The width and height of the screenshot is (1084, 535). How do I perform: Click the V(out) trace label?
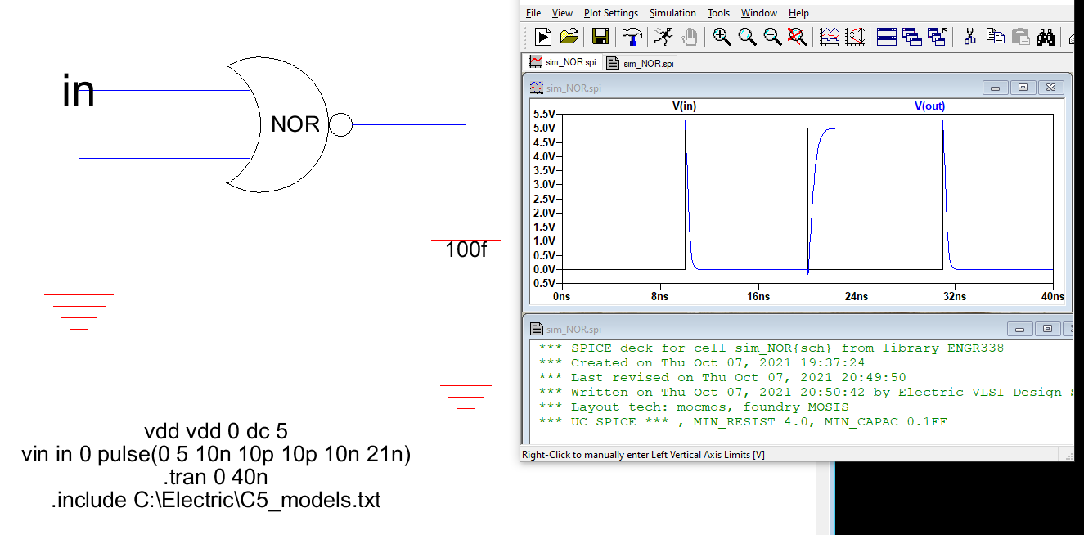coord(929,106)
